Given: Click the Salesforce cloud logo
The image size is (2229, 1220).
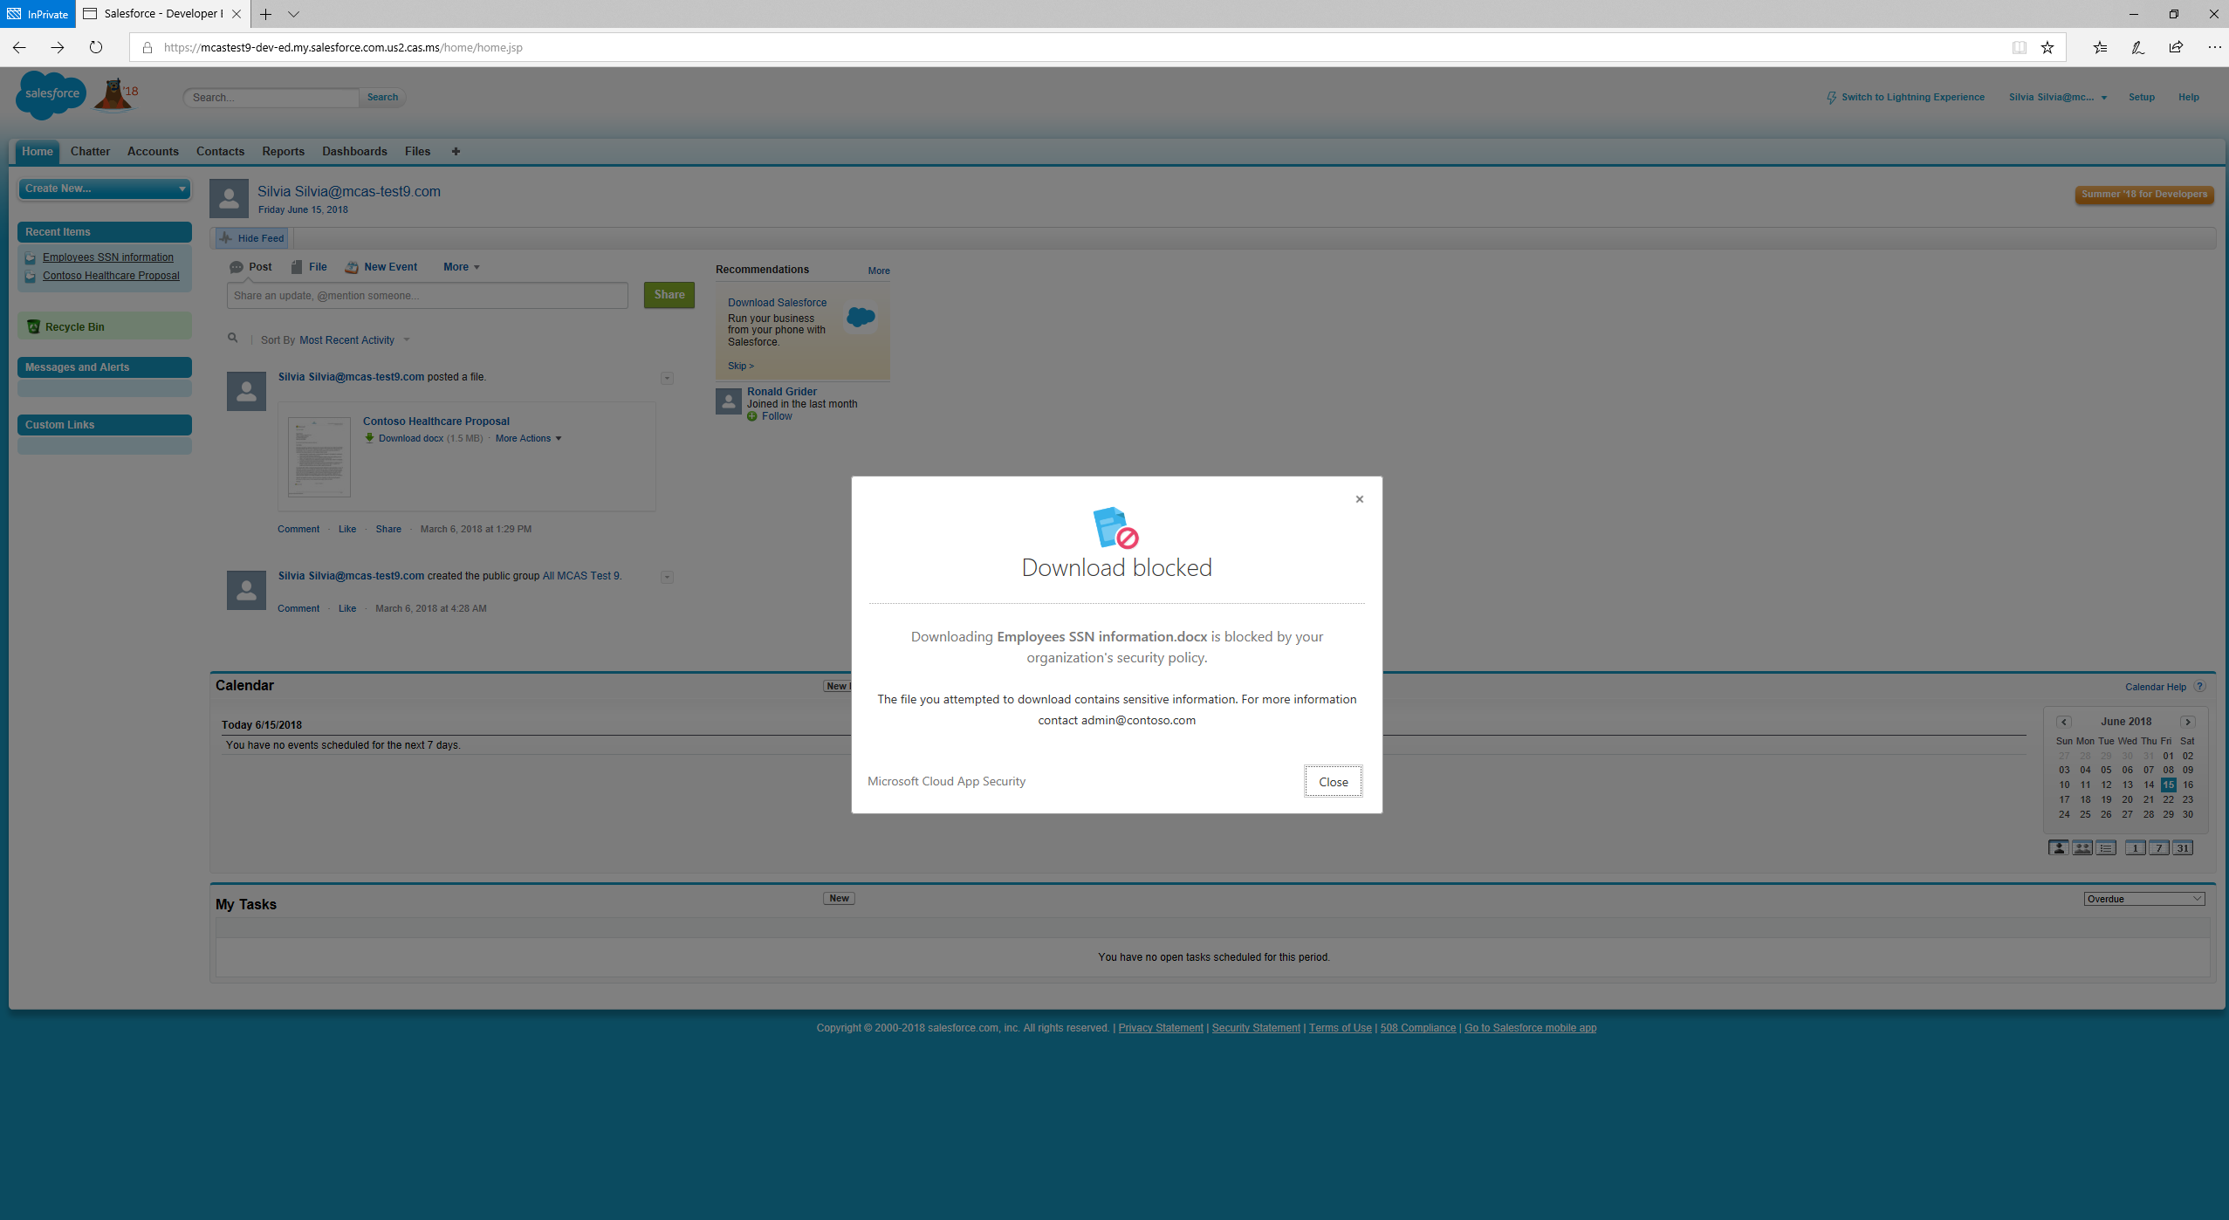Looking at the screenshot, I should click(x=51, y=94).
